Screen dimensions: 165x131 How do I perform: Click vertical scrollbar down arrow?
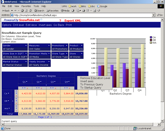click(x=162, y=121)
